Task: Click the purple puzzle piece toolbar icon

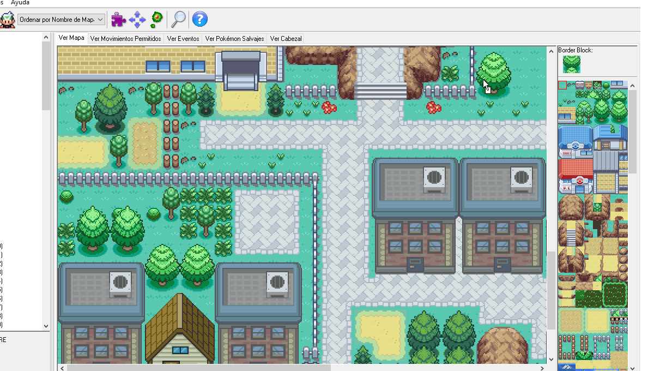Action: click(x=118, y=20)
